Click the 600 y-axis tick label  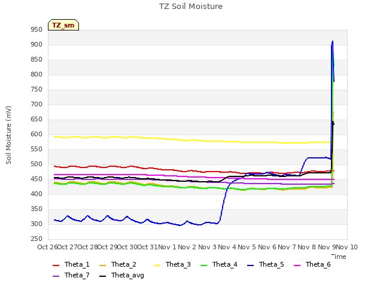pyautogui.click(x=37, y=135)
